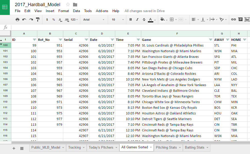Open the Serial column filter

tap(86, 40)
